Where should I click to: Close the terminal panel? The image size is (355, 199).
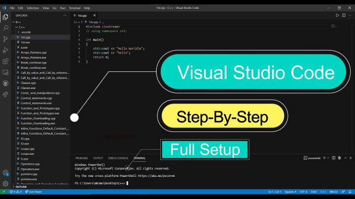click(x=351, y=158)
